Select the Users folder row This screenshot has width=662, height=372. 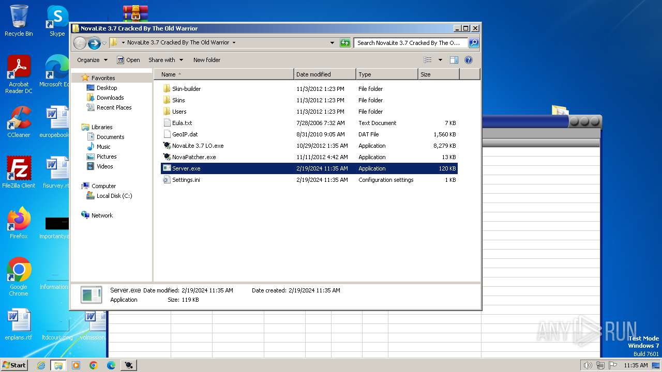[x=309, y=112]
